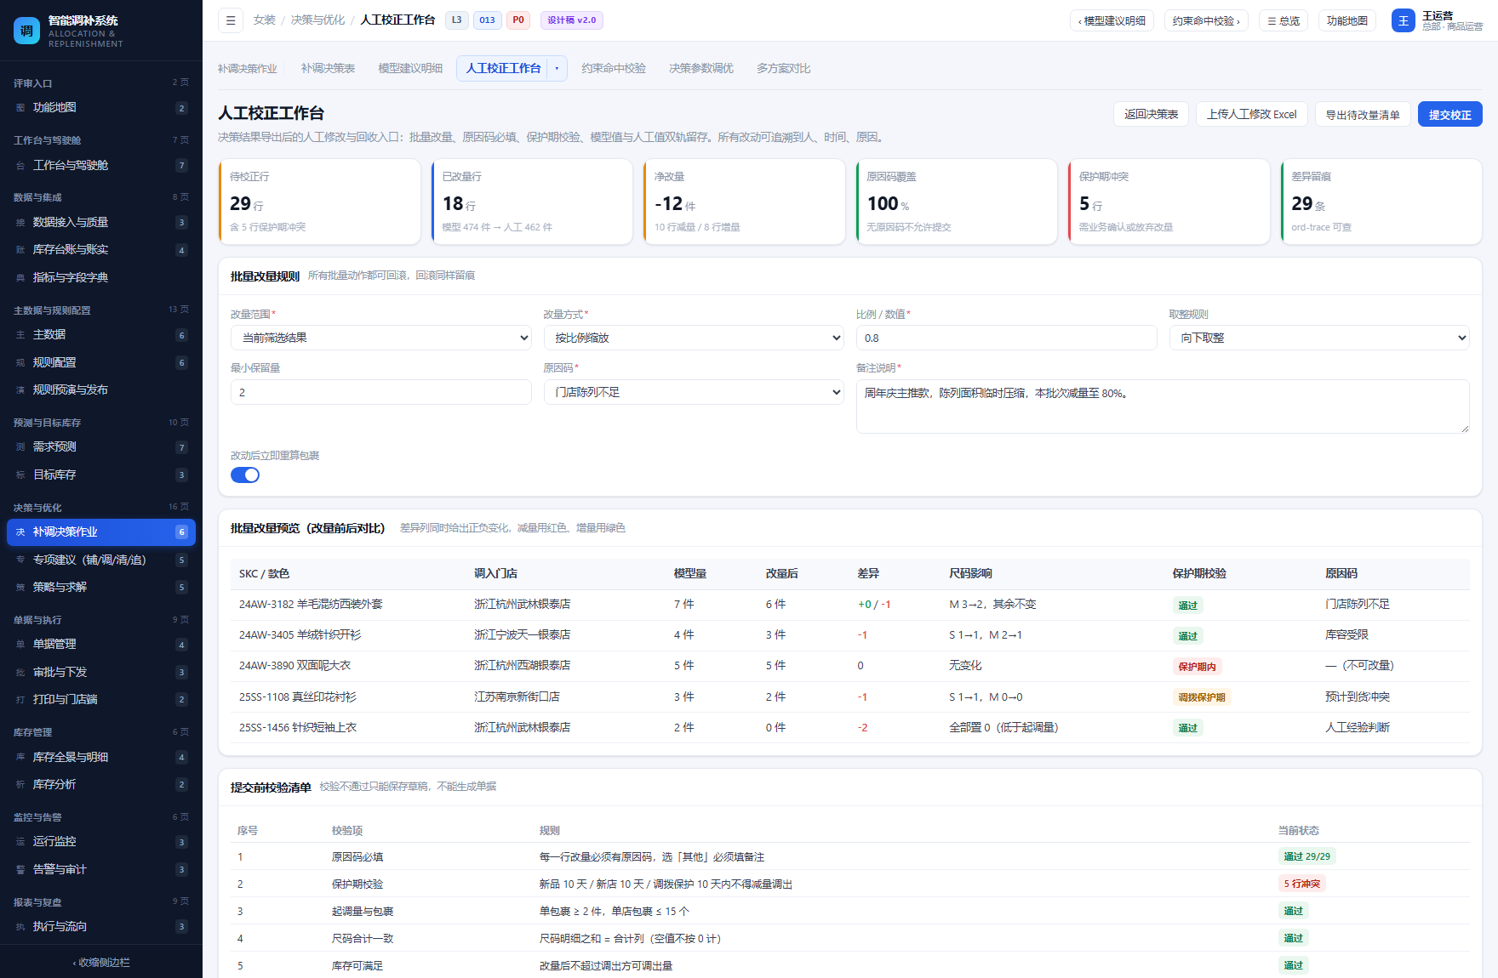The width and height of the screenshot is (1498, 978).
Task: Open the 原因码 门店陈列不足 dropdown
Action: click(694, 392)
